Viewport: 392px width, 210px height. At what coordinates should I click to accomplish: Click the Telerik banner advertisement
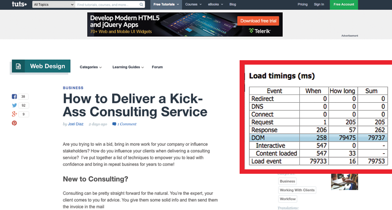click(x=185, y=24)
